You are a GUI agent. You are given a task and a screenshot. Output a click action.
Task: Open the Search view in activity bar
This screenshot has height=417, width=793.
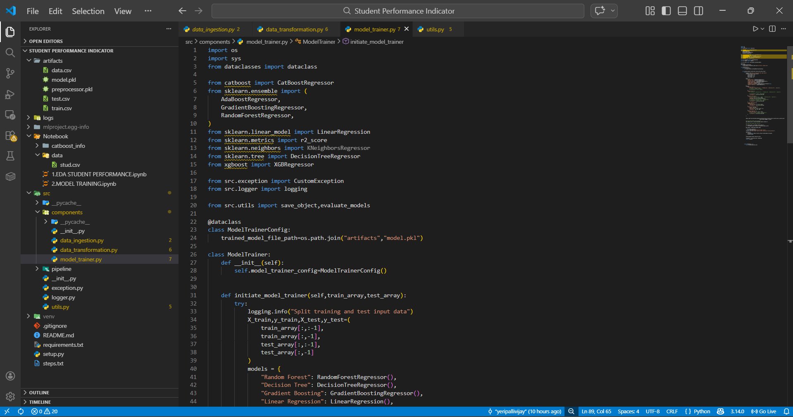pyautogui.click(x=10, y=53)
